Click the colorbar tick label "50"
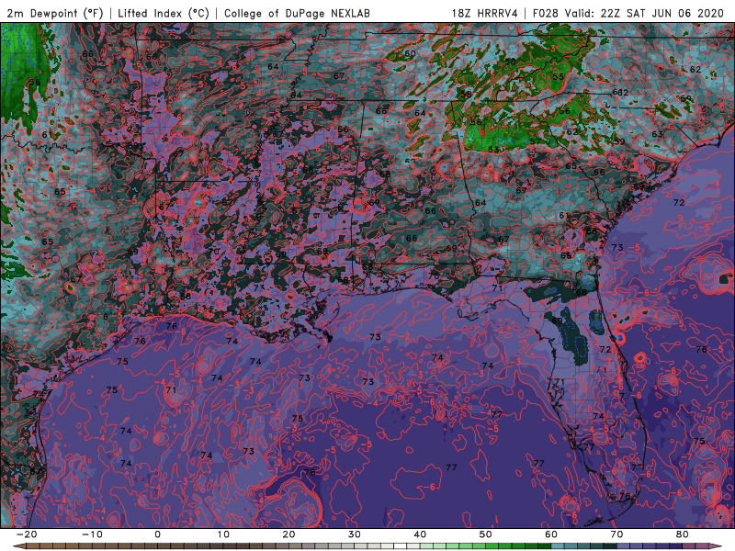 [486, 534]
